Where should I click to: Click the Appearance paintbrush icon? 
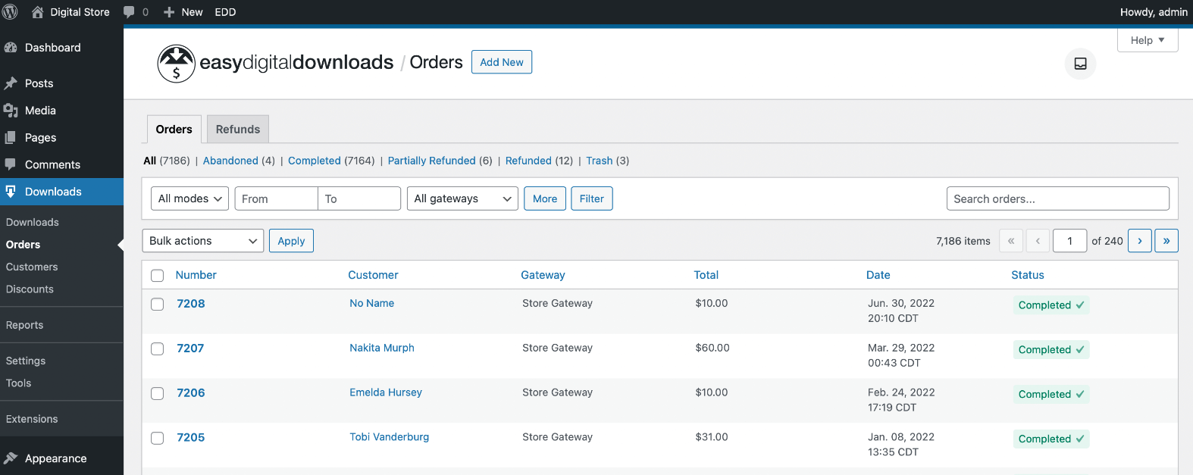pos(11,458)
